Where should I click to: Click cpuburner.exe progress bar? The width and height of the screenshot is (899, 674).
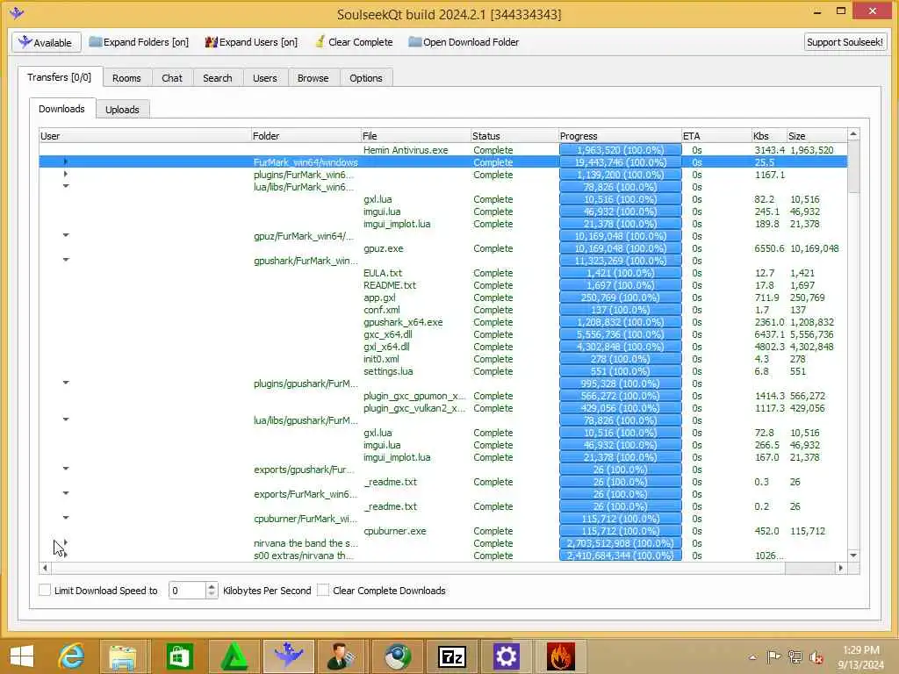[x=621, y=531]
